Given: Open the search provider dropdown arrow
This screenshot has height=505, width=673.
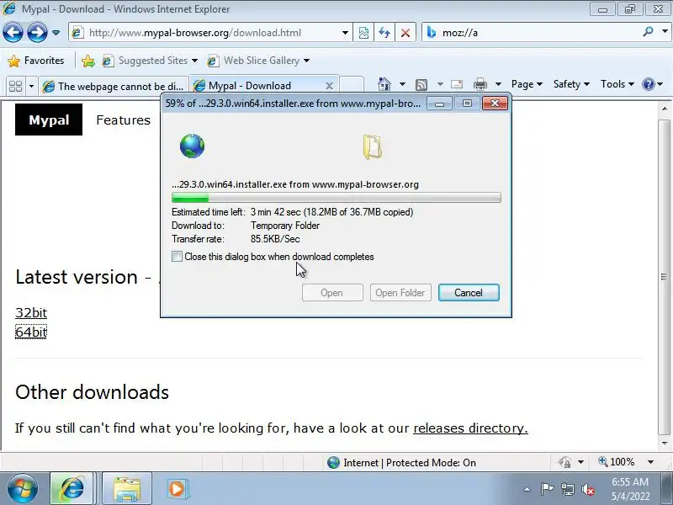Looking at the screenshot, I should coord(665,32).
